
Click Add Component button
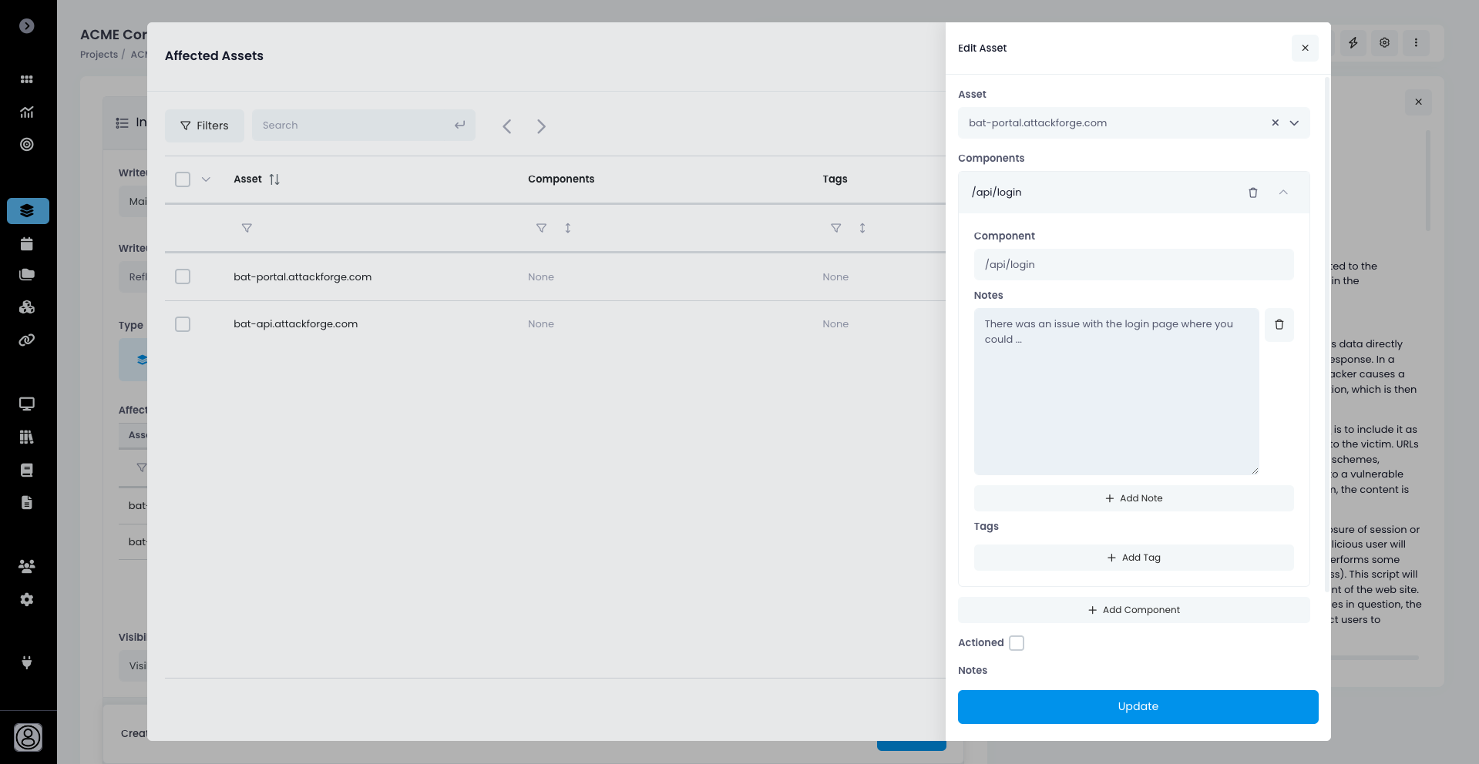[1134, 610]
